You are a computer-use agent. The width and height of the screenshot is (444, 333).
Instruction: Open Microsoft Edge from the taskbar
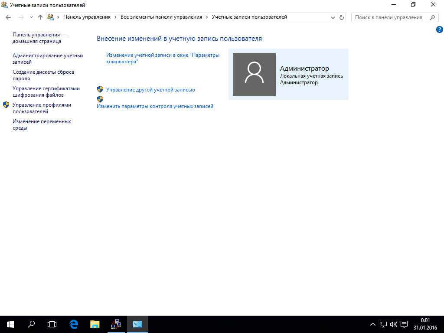(x=74, y=324)
